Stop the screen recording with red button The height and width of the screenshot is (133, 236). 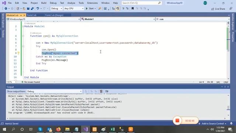tap(177, 120)
